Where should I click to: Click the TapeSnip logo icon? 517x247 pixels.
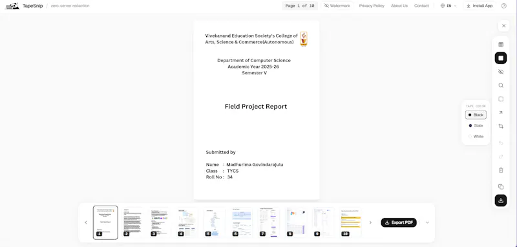point(12,6)
